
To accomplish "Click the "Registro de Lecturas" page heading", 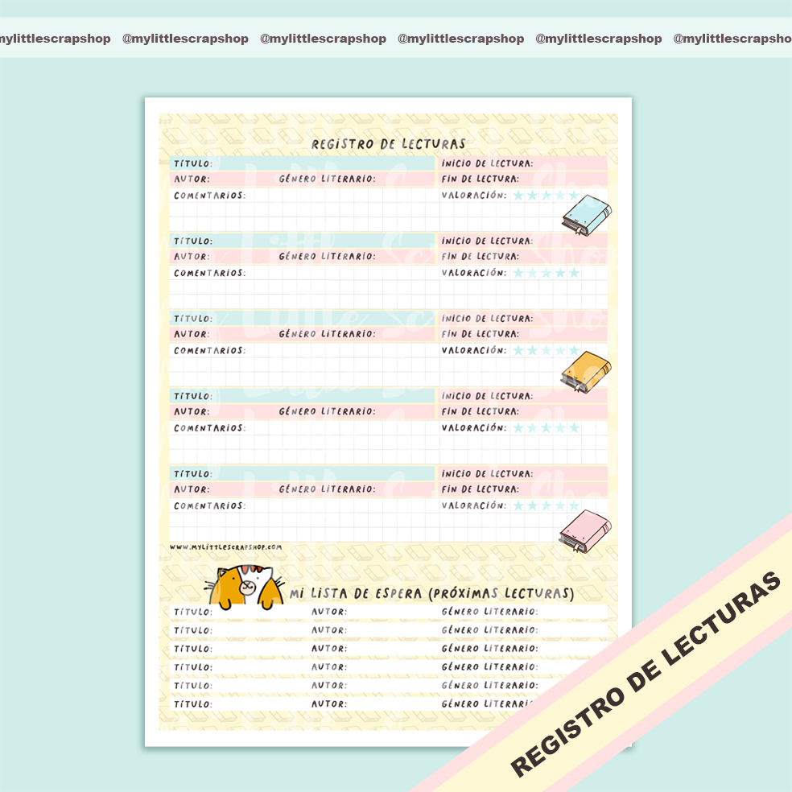I will tap(388, 144).
